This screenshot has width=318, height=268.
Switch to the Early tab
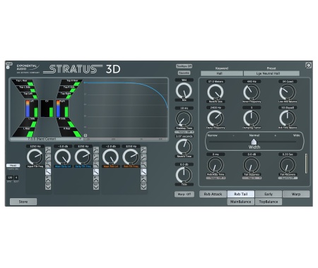click(269, 194)
